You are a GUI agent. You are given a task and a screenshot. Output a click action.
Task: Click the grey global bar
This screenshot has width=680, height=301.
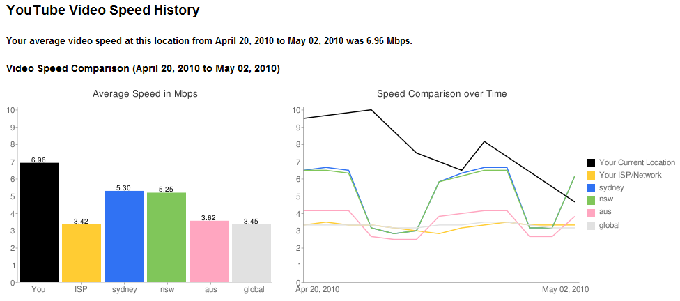pos(252,253)
